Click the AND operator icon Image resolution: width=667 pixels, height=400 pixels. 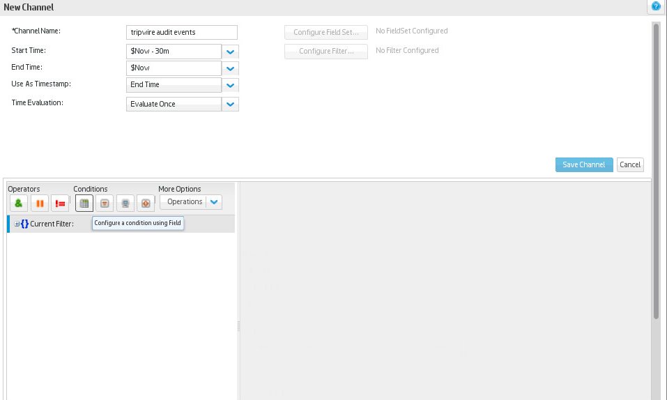click(x=19, y=203)
